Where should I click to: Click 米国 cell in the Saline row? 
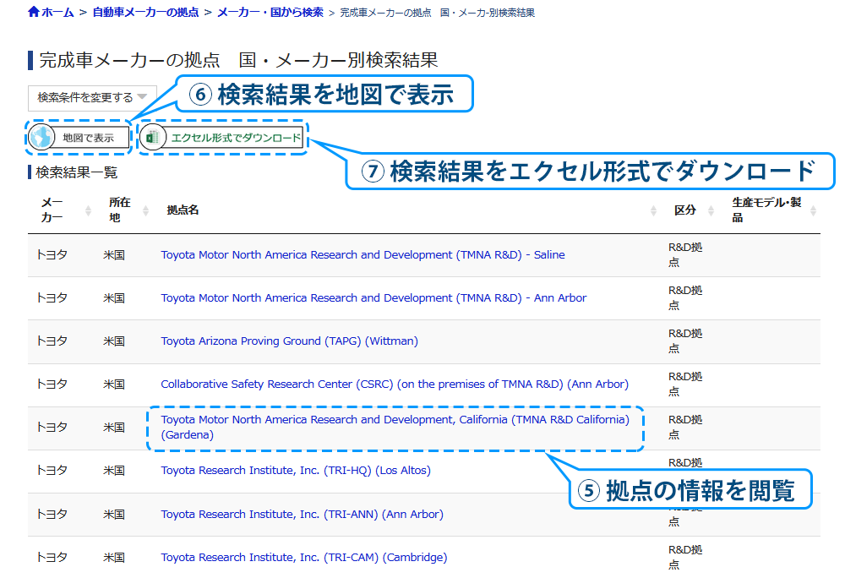click(114, 255)
